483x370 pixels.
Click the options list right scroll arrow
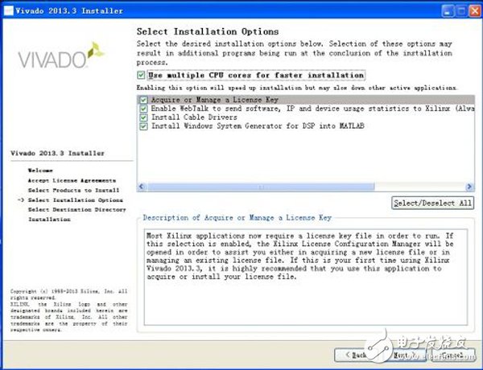469,187
